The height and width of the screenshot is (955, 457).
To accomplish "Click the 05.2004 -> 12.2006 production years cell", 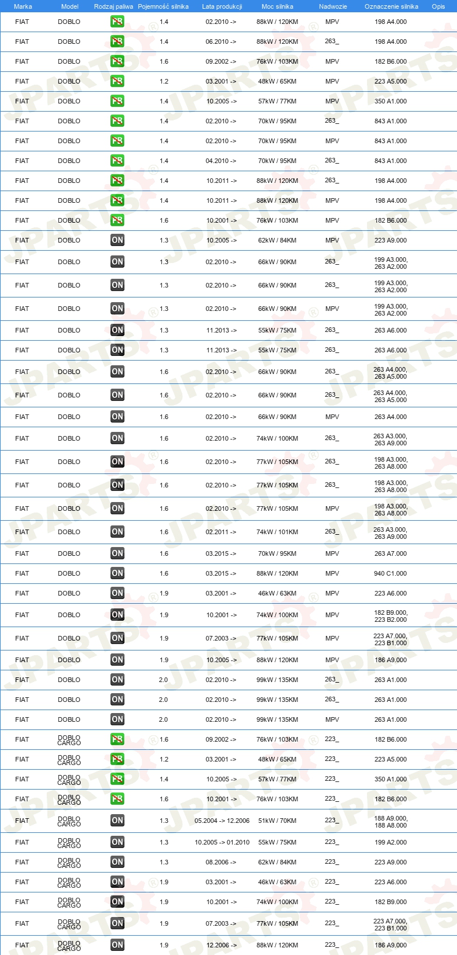I will pyautogui.click(x=222, y=821).
